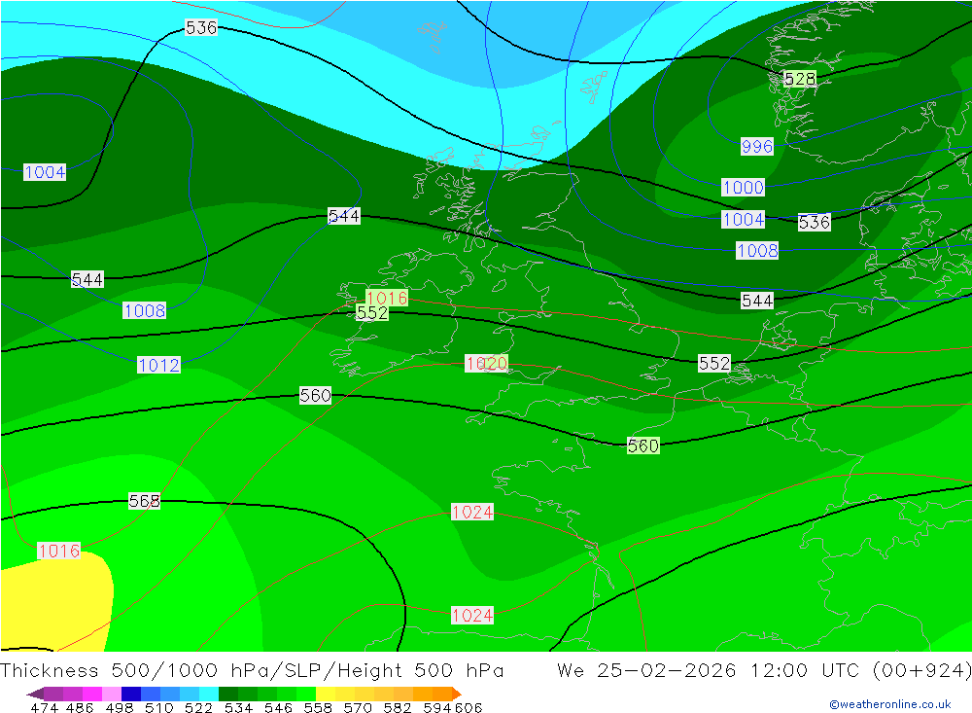Click the legend value 546
The image size is (972, 713).
[278, 707]
